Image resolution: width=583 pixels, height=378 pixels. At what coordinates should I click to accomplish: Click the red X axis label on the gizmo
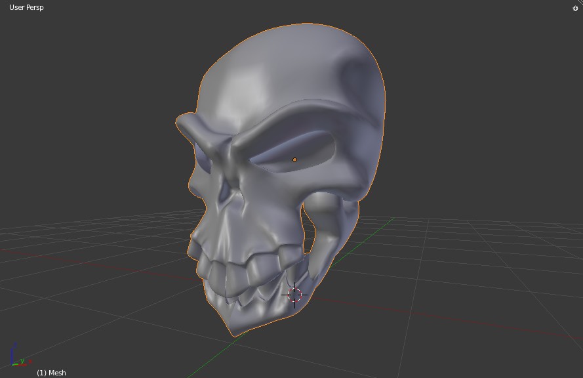[x=30, y=362]
